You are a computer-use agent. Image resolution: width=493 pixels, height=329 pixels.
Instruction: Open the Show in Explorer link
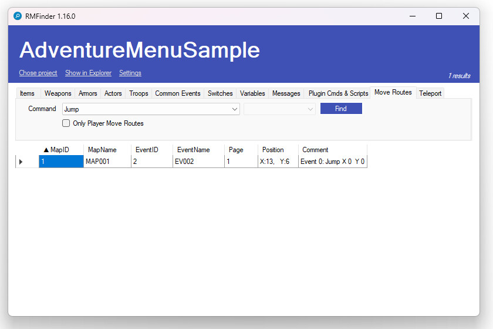[x=88, y=73]
